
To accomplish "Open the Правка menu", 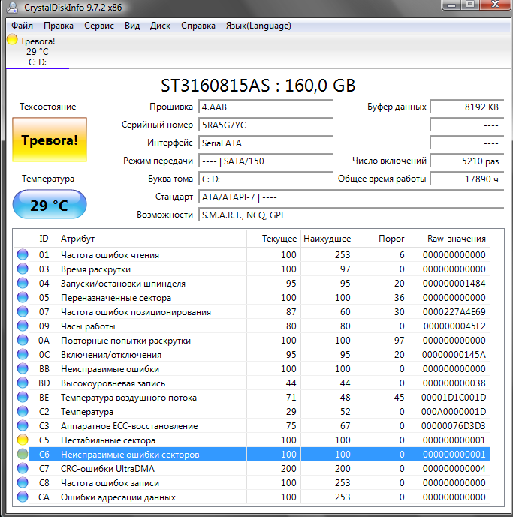I will pos(59,26).
